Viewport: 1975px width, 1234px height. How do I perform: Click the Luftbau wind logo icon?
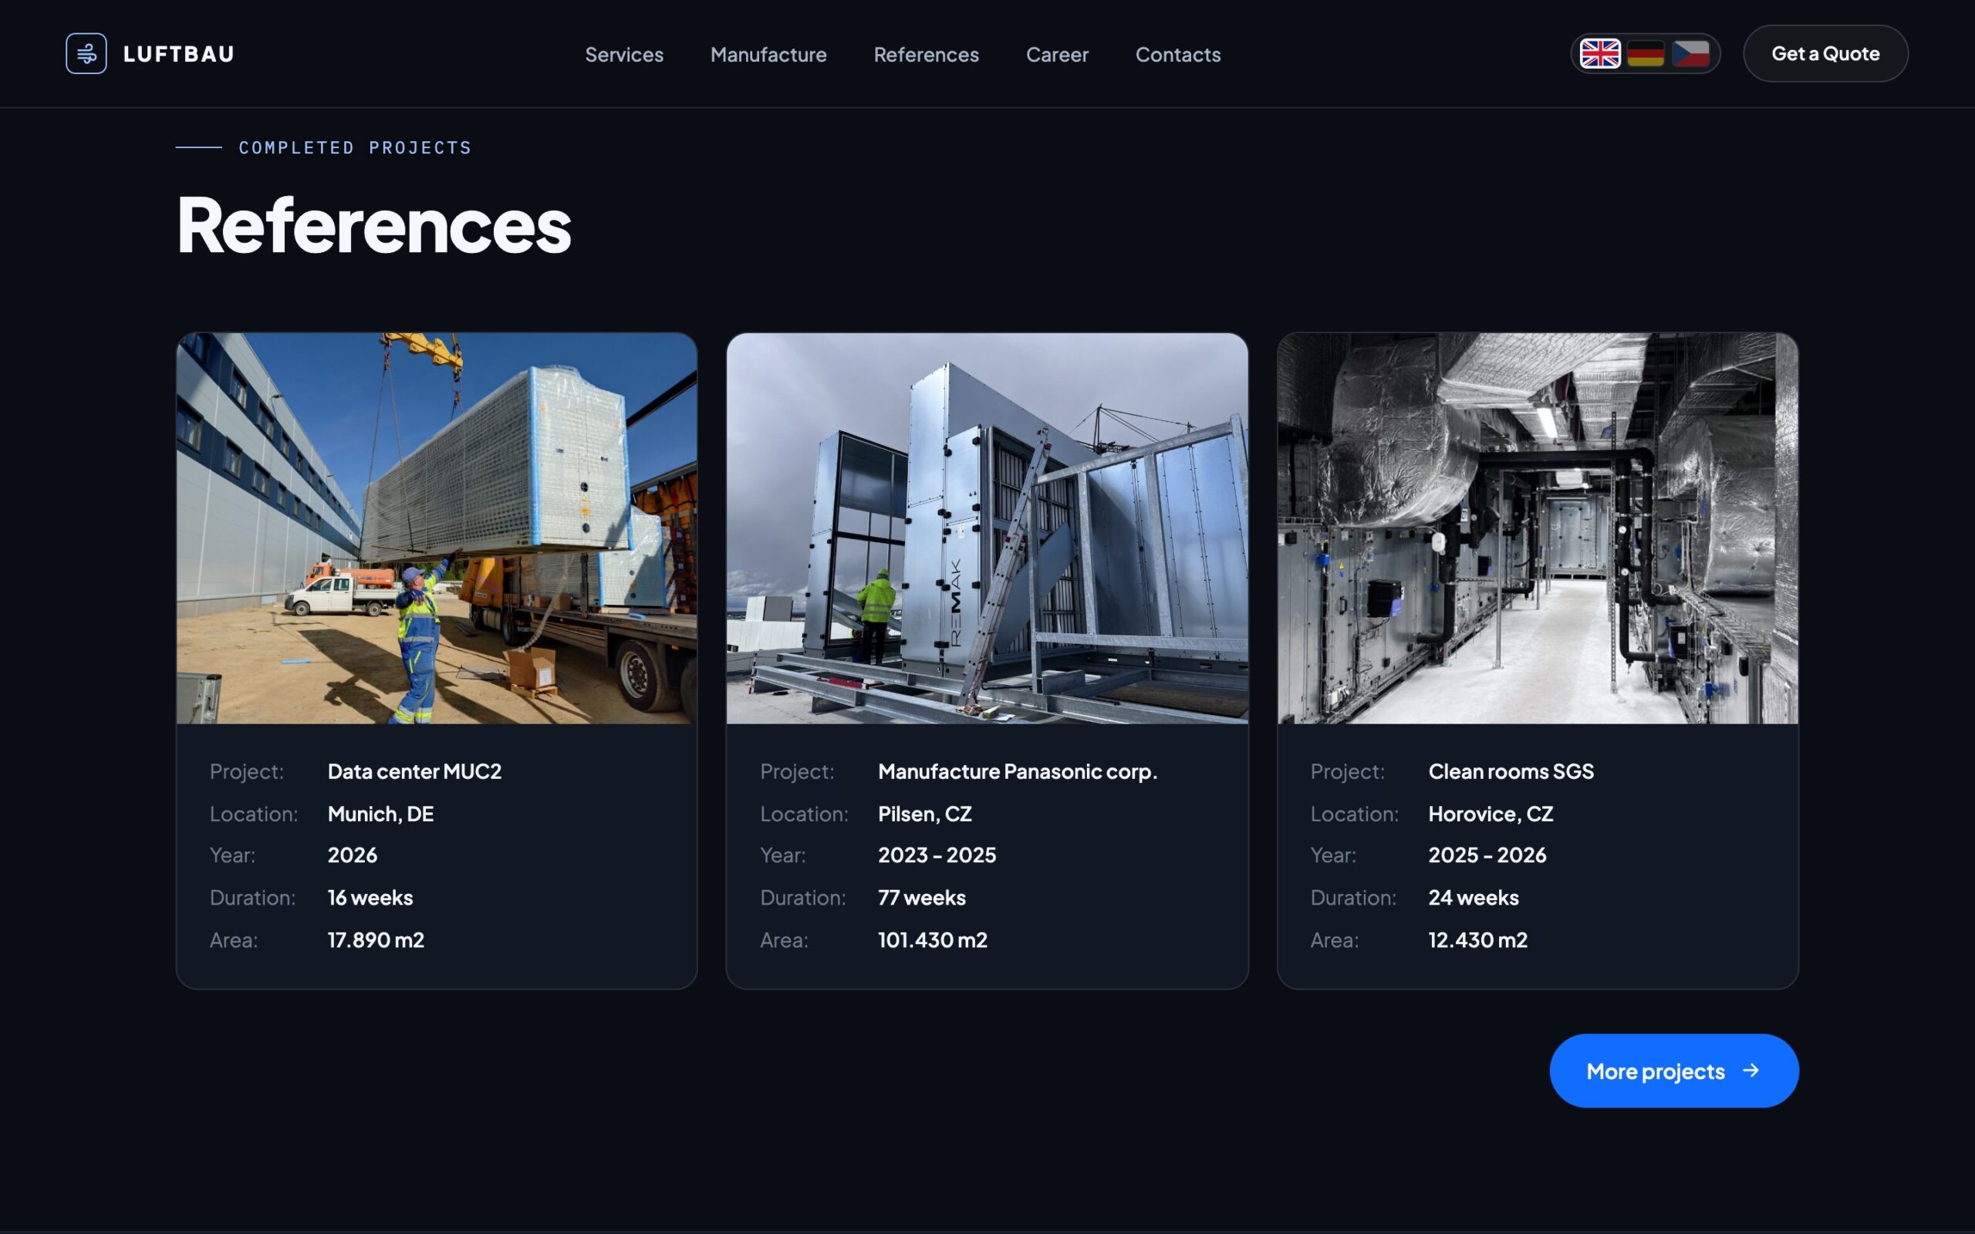coord(86,54)
